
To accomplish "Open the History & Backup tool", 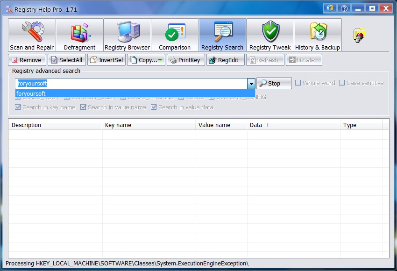I will 318,35.
